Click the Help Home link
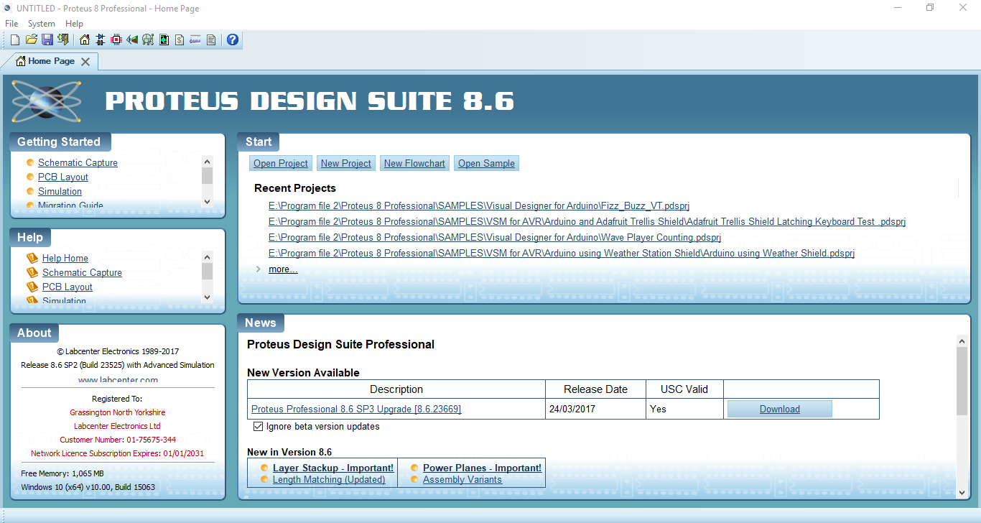Screen dimensions: 981x523 click(x=65, y=258)
